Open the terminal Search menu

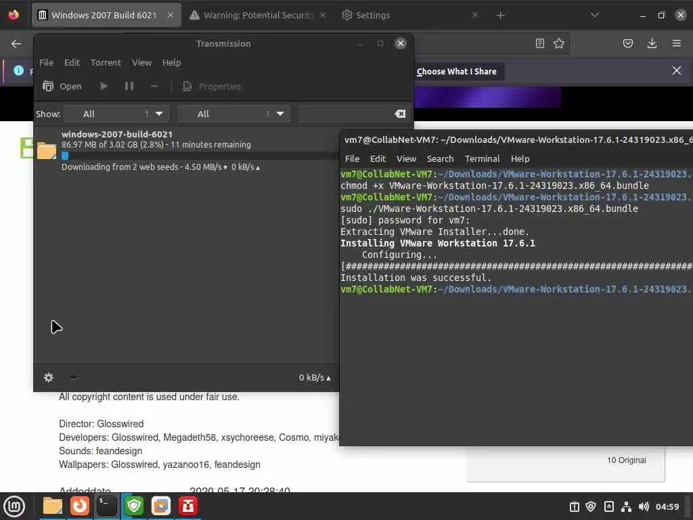pos(440,158)
